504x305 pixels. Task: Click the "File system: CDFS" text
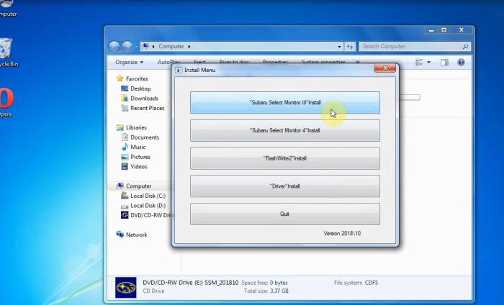click(356, 283)
